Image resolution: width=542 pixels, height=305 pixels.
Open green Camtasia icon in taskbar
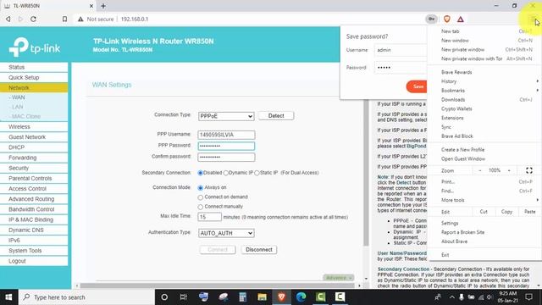click(x=320, y=297)
